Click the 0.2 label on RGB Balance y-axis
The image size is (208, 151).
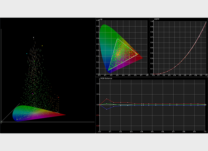(x=98, y=84)
